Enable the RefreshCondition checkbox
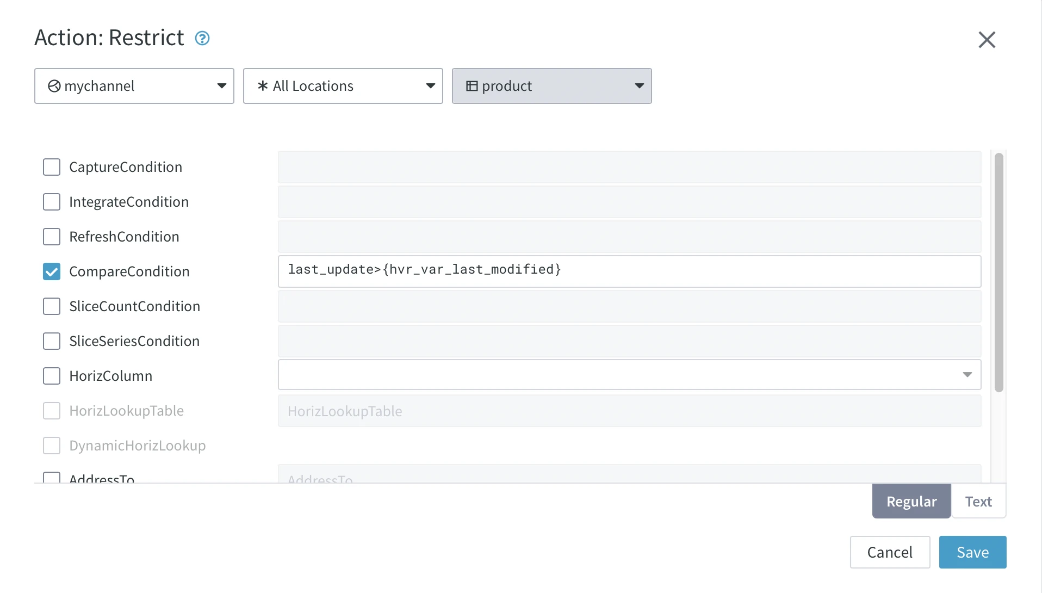The height and width of the screenshot is (593, 1042). (x=52, y=237)
